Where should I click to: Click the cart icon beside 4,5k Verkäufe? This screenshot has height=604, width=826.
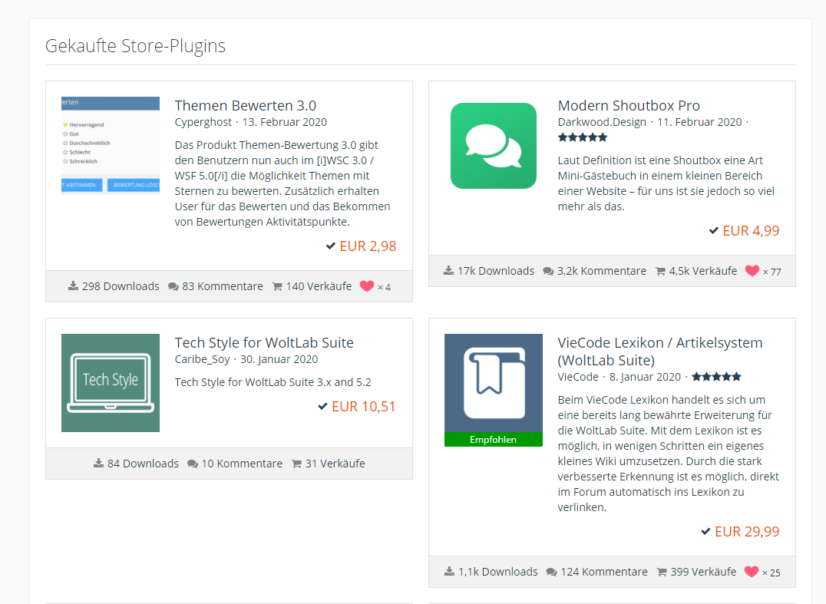661,271
